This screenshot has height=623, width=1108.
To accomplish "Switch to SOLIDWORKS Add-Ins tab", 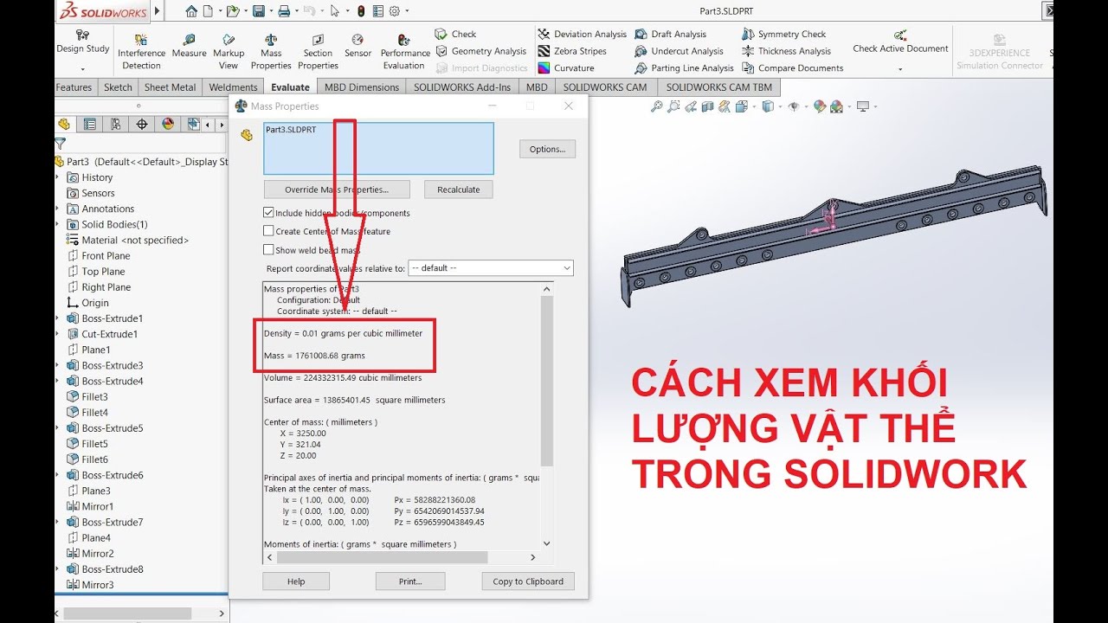I will pos(462,87).
